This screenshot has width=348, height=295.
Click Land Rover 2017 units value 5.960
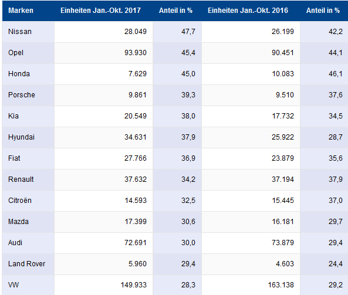point(137,263)
